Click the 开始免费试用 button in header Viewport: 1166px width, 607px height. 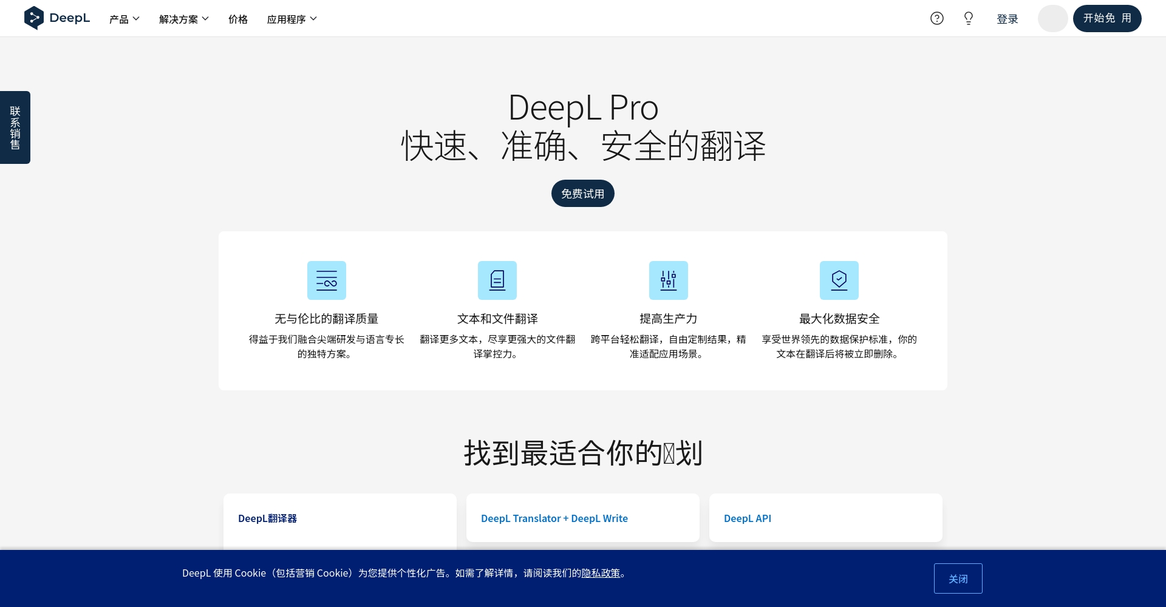point(1107,18)
